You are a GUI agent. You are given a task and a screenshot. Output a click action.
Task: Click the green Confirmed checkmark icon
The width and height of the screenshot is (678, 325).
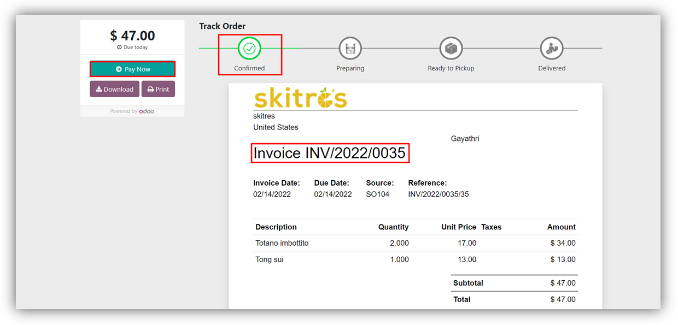[249, 49]
